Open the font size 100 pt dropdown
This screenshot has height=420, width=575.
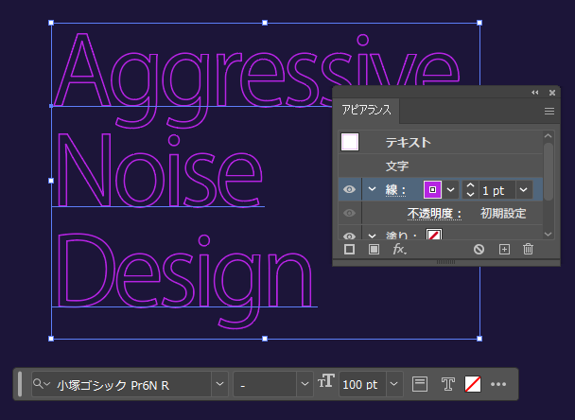[393, 384]
